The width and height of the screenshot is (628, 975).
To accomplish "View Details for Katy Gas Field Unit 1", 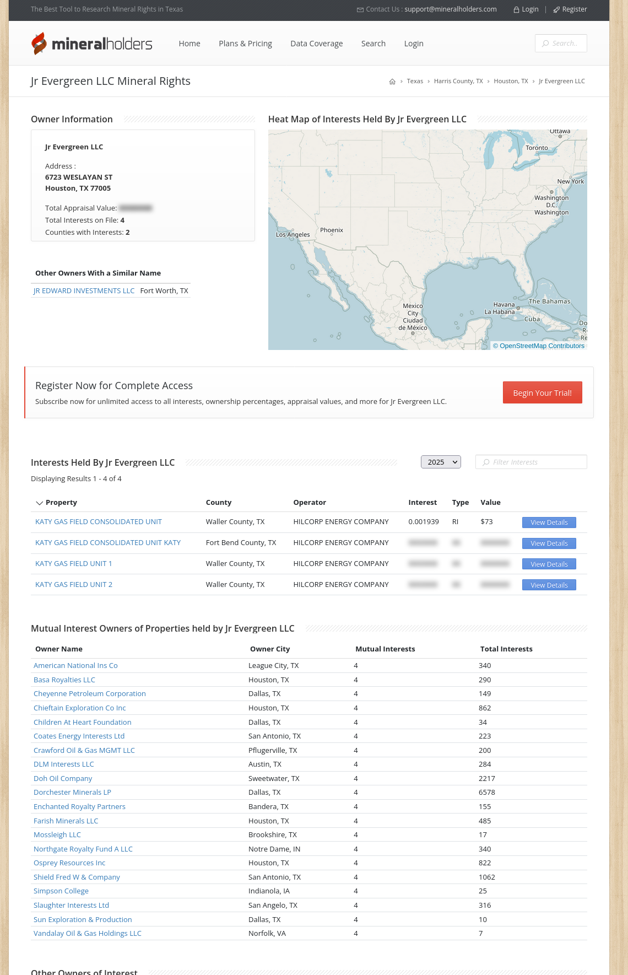I will [549, 564].
